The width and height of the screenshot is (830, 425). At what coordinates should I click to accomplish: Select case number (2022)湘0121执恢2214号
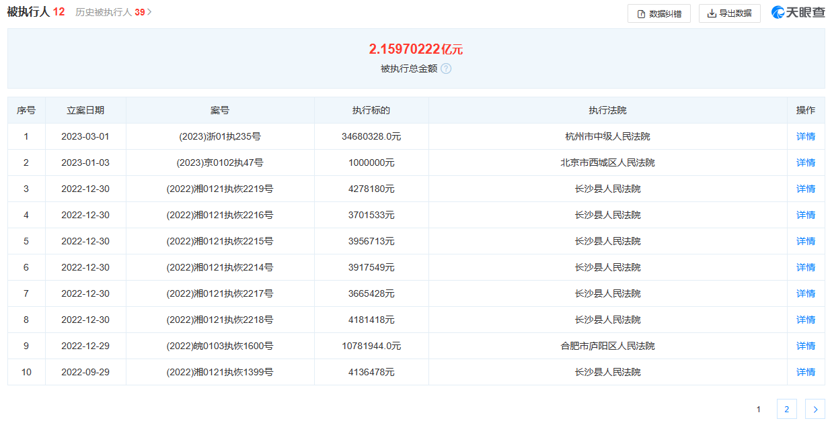[220, 267]
